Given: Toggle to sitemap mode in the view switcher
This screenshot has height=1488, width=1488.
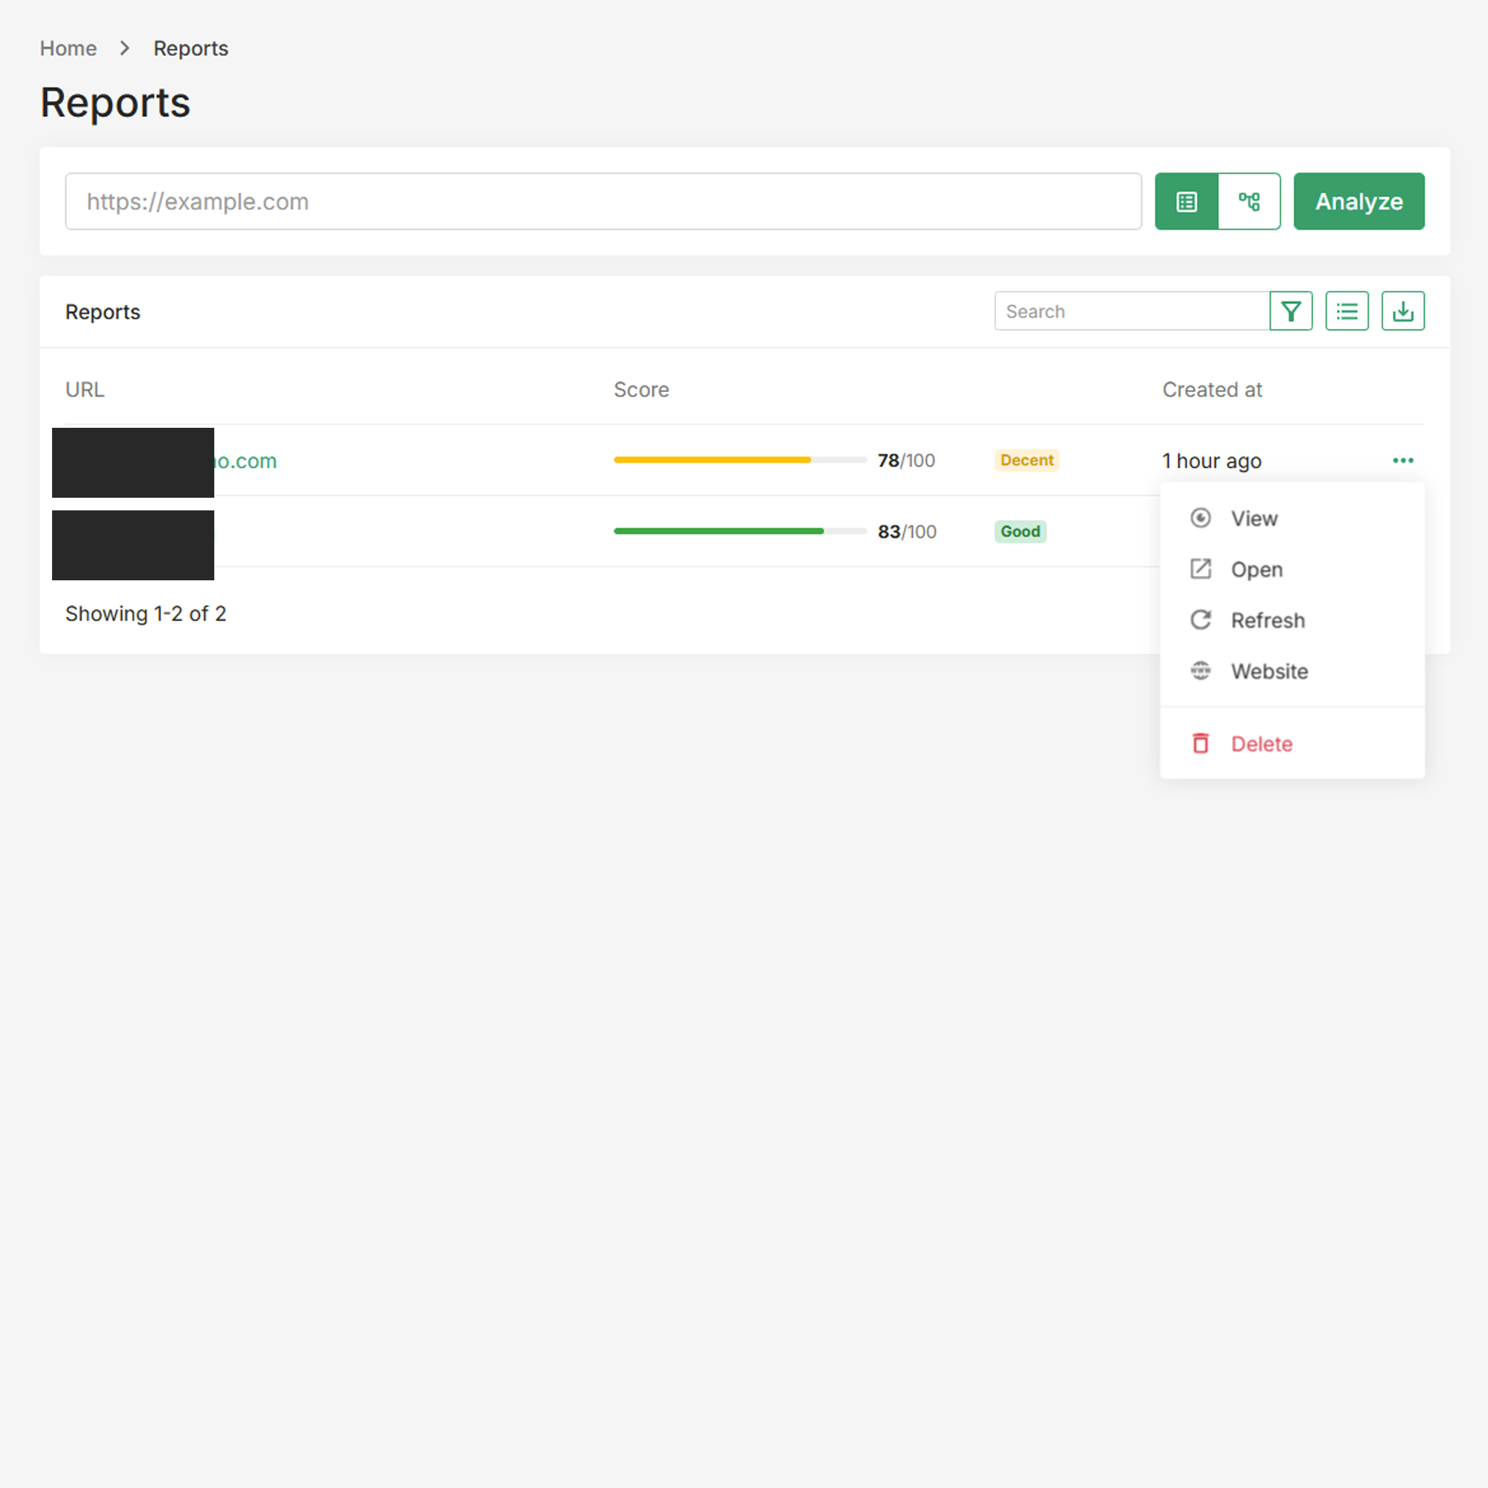Looking at the screenshot, I should click(1249, 201).
